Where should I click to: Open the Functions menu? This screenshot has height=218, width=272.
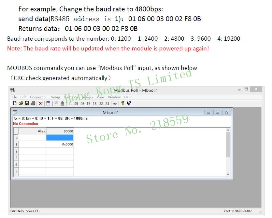tap(71, 97)
